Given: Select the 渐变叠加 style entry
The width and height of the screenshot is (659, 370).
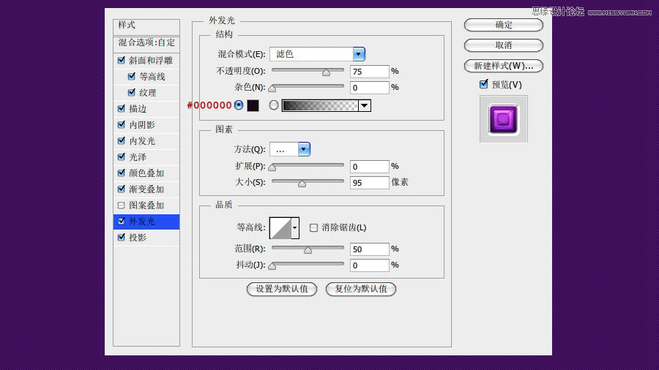Looking at the screenshot, I should 146,189.
